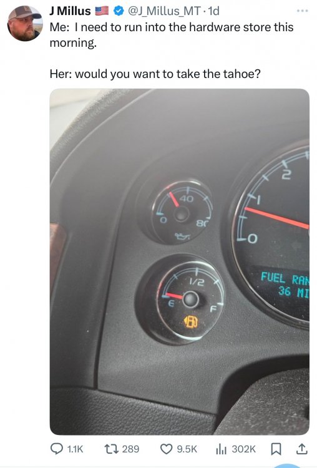
Task: Click the 302K views count
Action: [x=243, y=449]
